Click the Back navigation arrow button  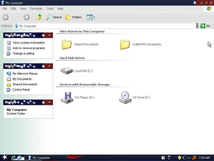pos(6,17)
